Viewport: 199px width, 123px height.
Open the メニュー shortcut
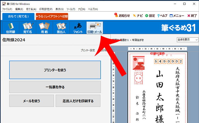point(177,16)
